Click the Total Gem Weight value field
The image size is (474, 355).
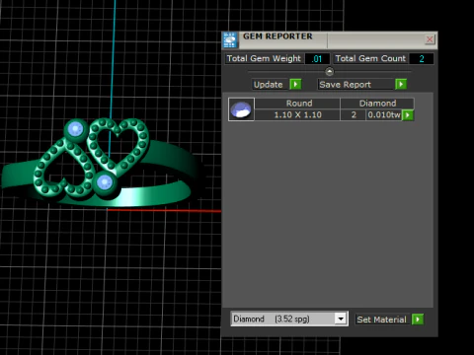[x=317, y=59]
